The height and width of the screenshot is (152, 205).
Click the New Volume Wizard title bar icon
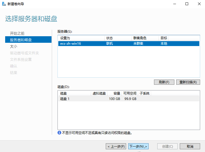tap(4, 4)
